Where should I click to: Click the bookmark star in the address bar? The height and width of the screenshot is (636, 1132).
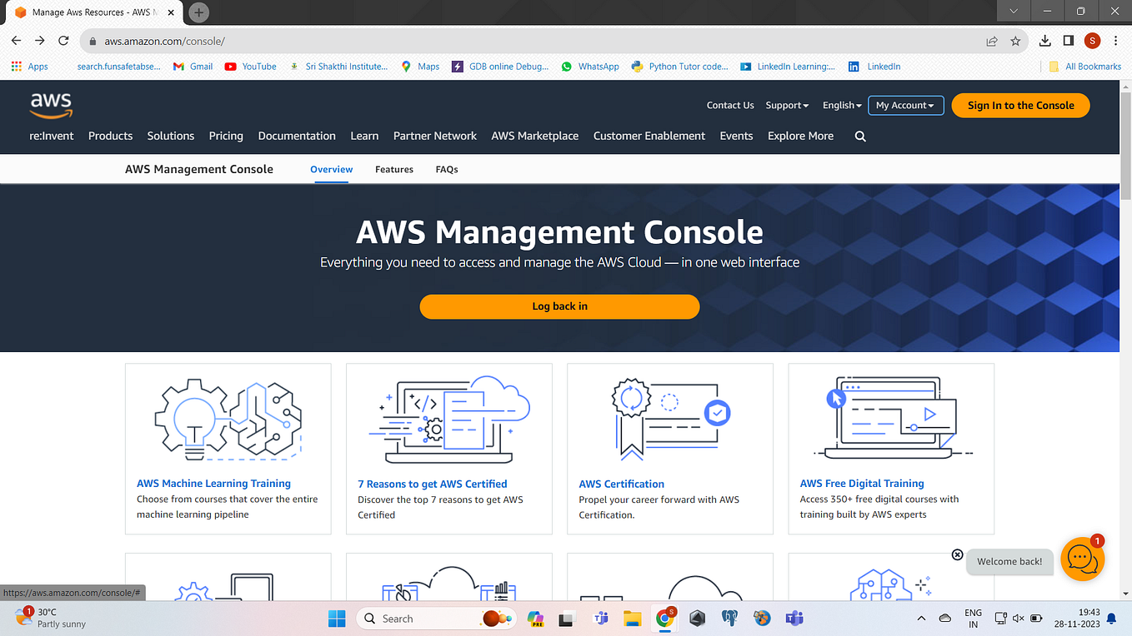[1015, 40]
